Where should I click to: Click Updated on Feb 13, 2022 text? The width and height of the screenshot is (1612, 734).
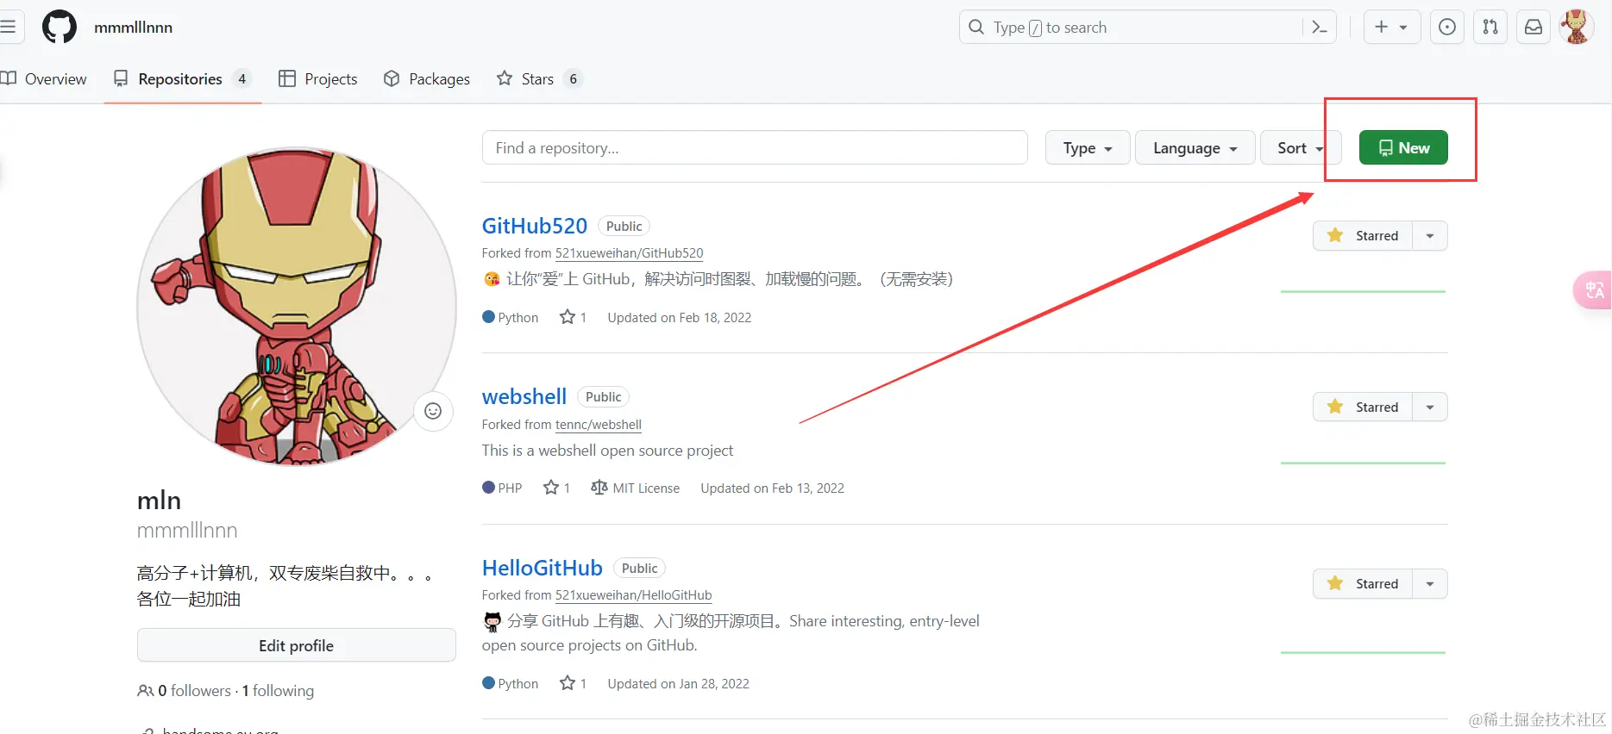pos(773,488)
